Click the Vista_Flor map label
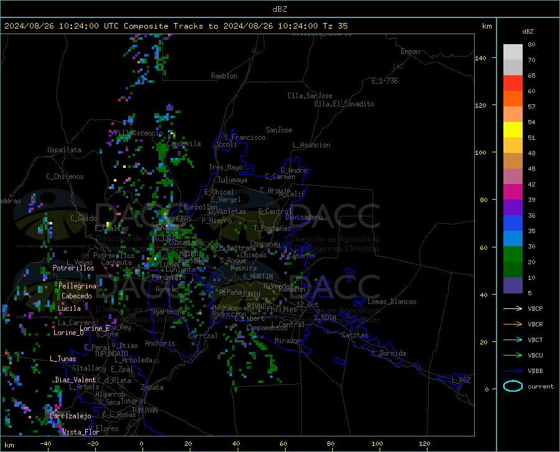The image size is (560, 452). click(80, 432)
